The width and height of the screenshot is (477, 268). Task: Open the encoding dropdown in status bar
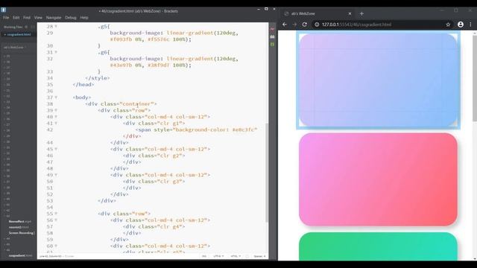coord(218,256)
